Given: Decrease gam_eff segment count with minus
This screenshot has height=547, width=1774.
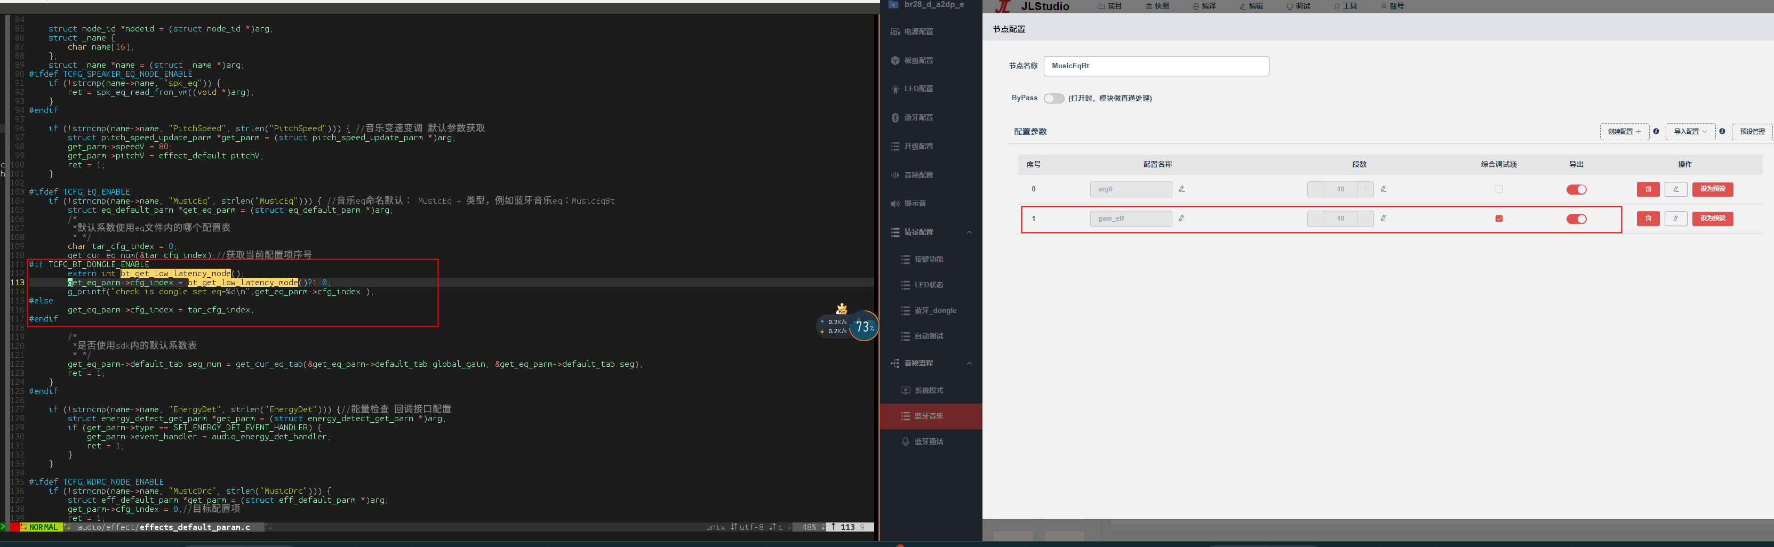Looking at the screenshot, I should [1315, 219].
